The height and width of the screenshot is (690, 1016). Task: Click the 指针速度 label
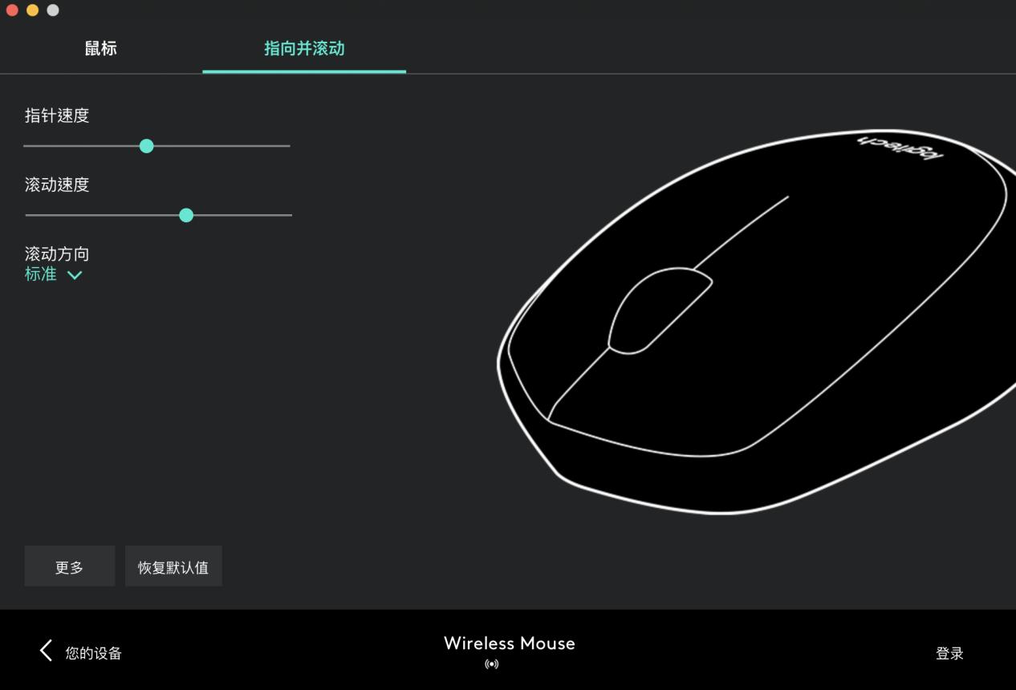[x=57, y=116]
